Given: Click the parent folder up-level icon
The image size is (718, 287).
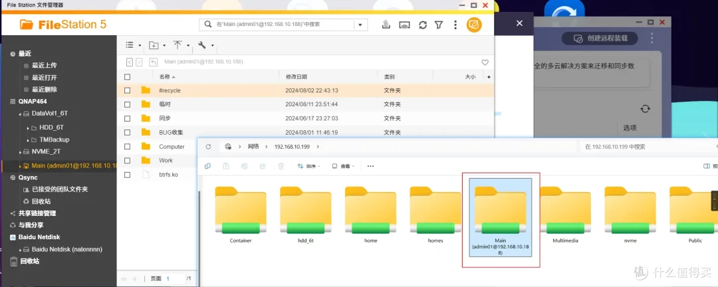Looking at the screenshot, I should [154, 62].
